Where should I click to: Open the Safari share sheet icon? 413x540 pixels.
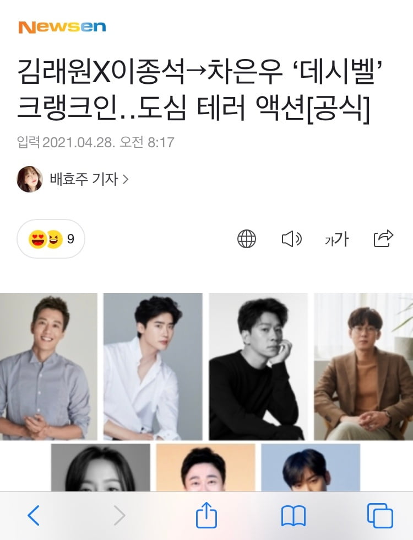(206, 515)
